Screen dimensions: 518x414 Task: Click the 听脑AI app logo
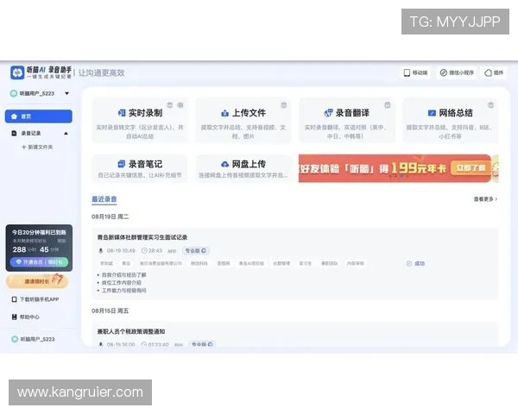[x=17, y=72]
